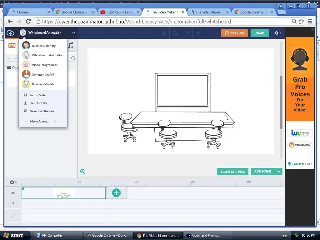320x240 pixels.
Task: Expand More Assets submenu
Action: [x=43, y=121]
